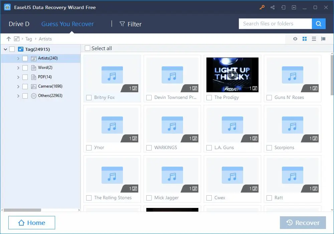Image resolution: width=334 pixels, height=234 pixels.
Task: Check the Select all checkbox
Action: tap(87, 48)
